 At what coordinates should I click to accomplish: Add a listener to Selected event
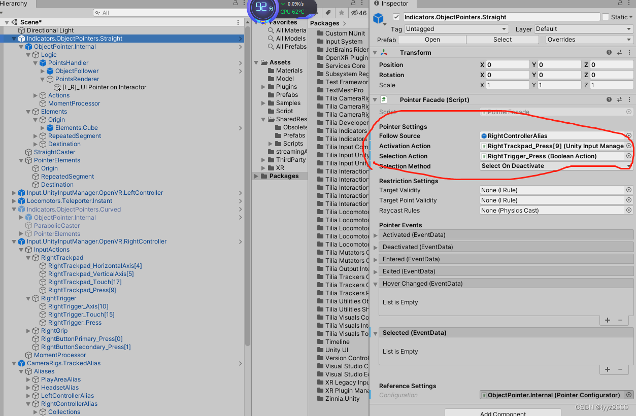point(608,369)
